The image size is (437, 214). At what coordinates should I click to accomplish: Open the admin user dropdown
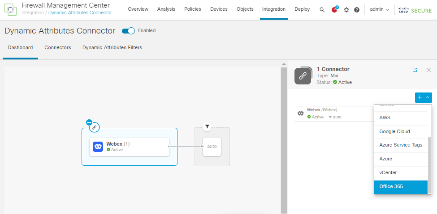tap(379, 9)
